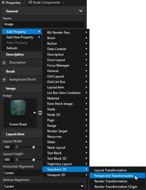
Task: Choose Layout Transformation property
Action: (x=117, y=170)
